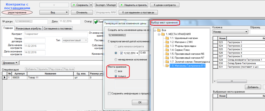Select row 525 Гастроном 3
The height and width of the screenshot is (111, 265).
click(x=239, y=49)
